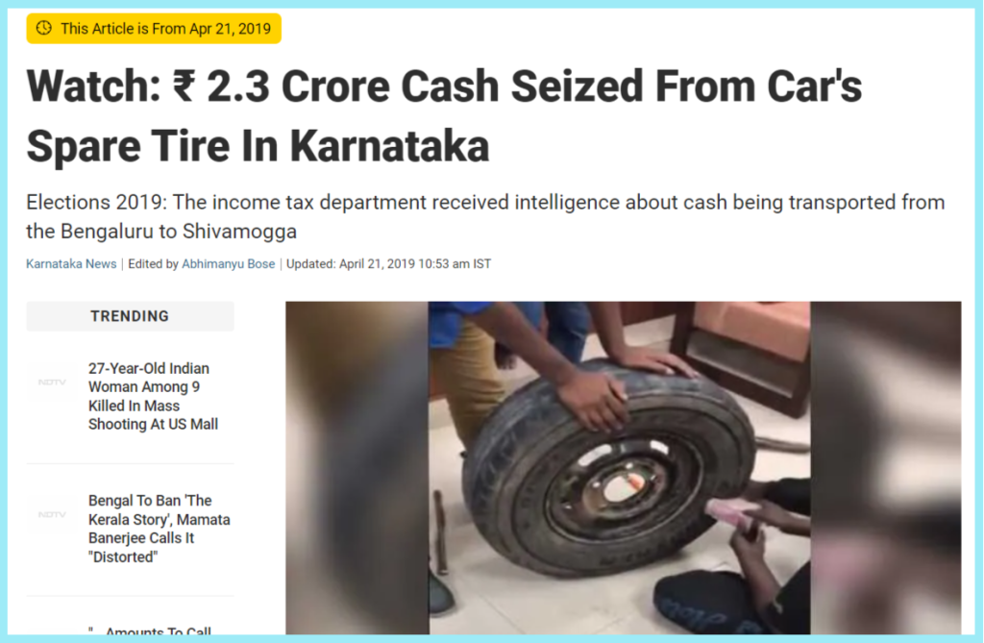Open author Abhimanyu Bose's profile link
Viewport: 984px width, 643px height.
coord(229,264)
